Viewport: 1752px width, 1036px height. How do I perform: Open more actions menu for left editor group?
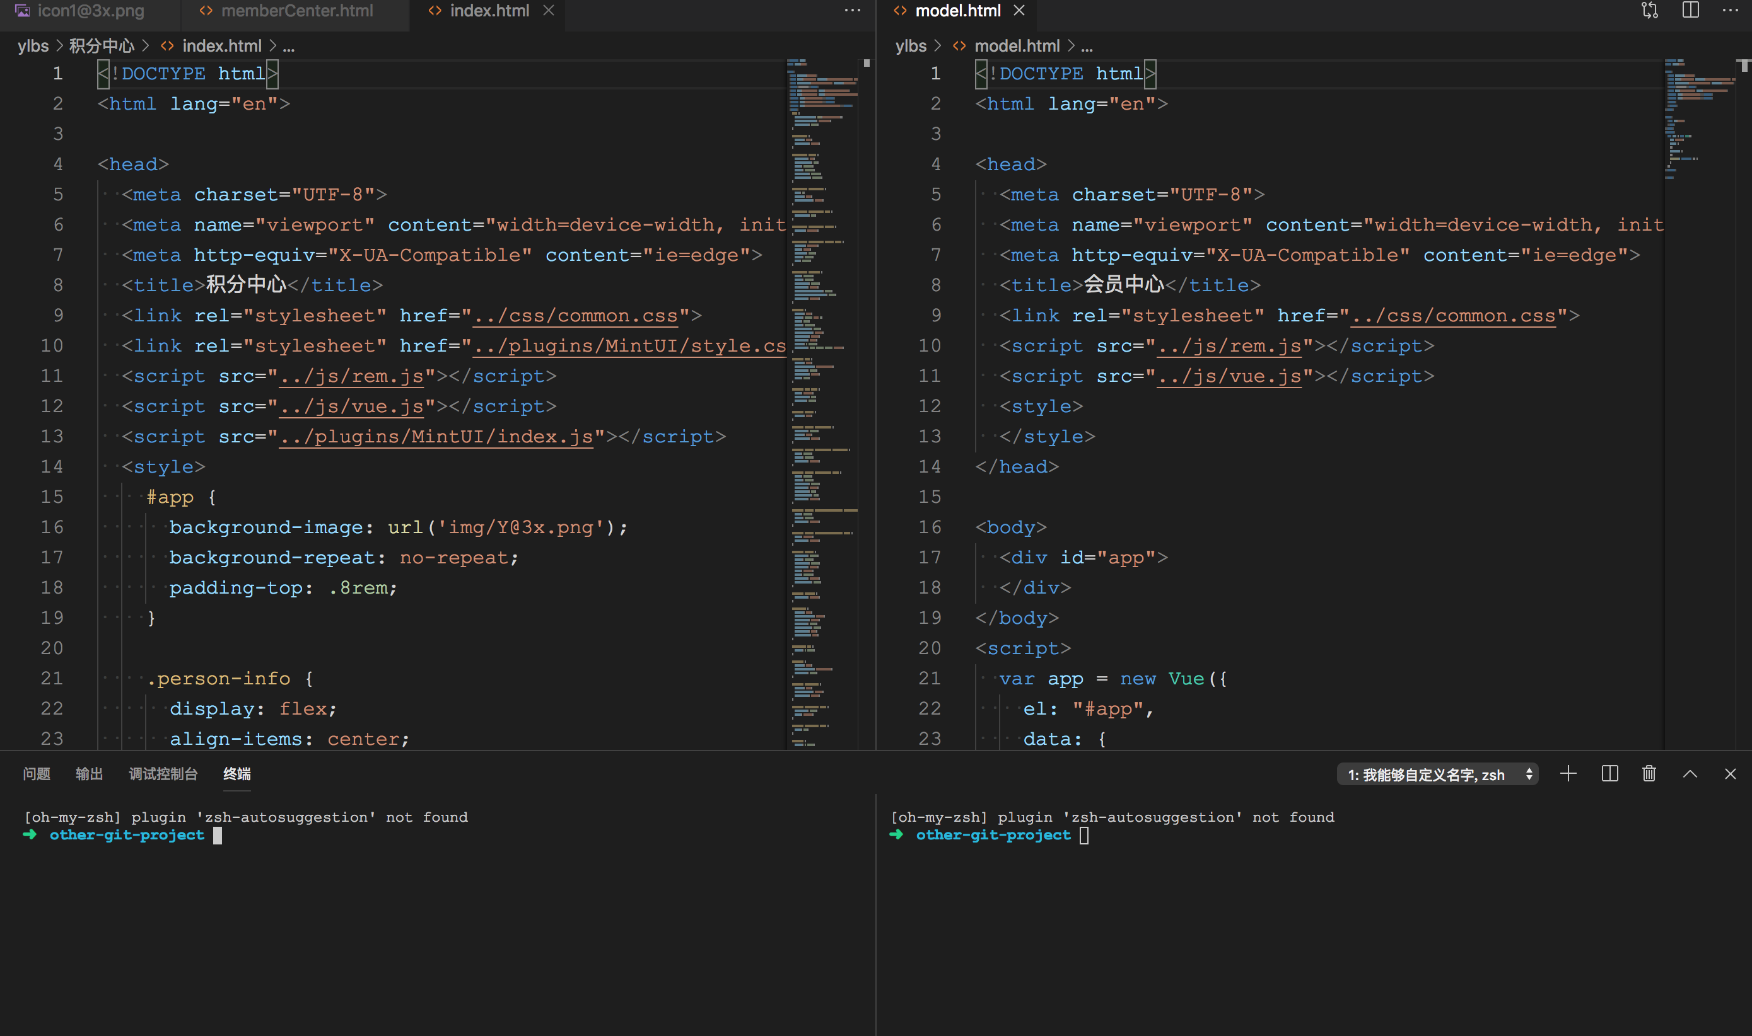[x=852, y=11]
